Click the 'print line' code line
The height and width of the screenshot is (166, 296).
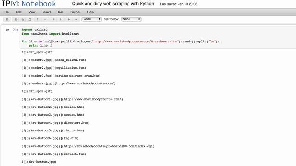coord(38,45)
